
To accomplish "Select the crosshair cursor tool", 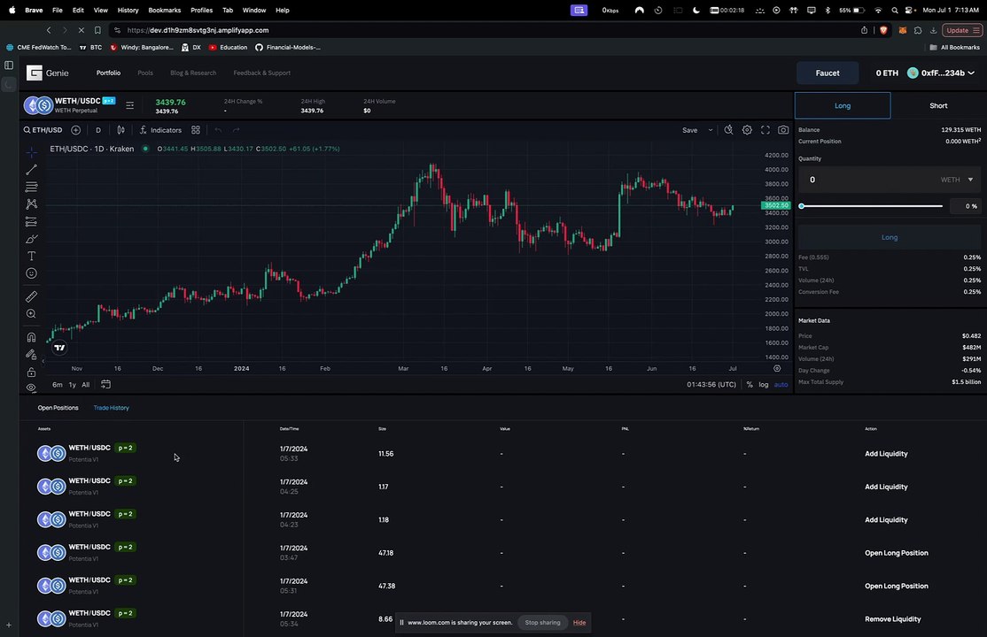I will click(x=31, y=152).
